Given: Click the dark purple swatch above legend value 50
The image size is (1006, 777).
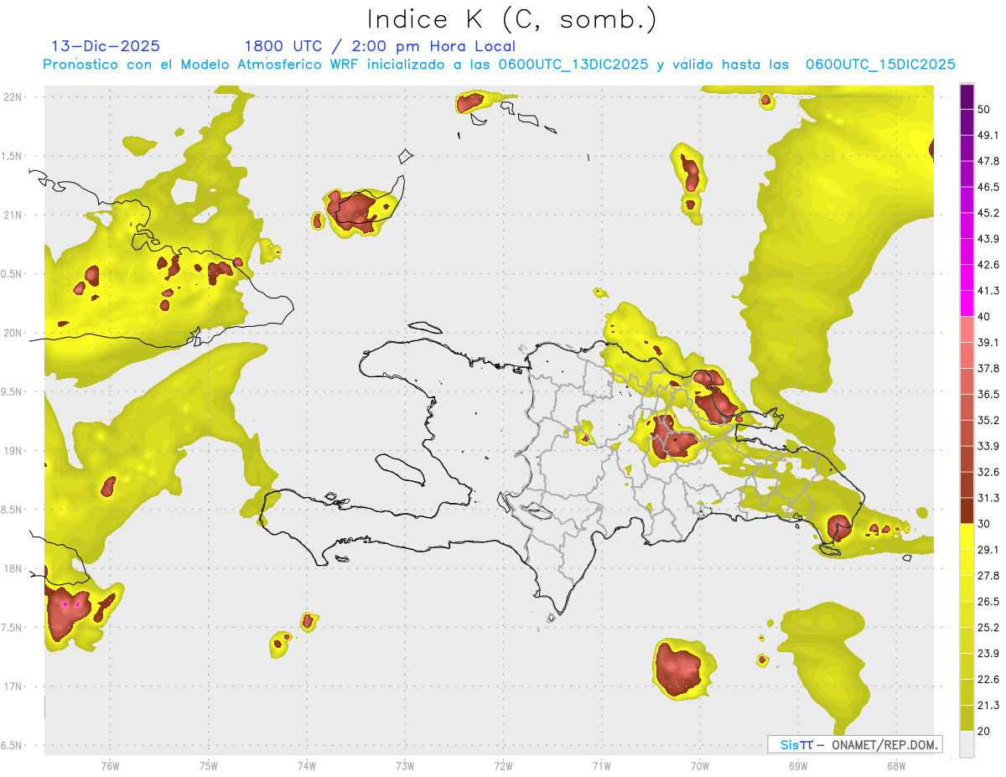Looking at the screenshot, I should tap(967, 96).
